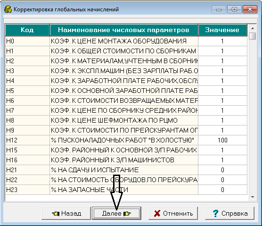
Task: Select code cell H6
Action: pos(27,100)
